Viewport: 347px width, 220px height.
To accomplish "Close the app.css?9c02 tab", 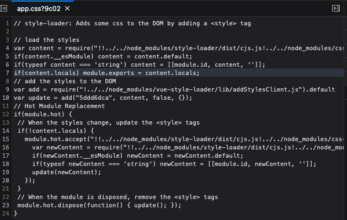I will point(67,8).
